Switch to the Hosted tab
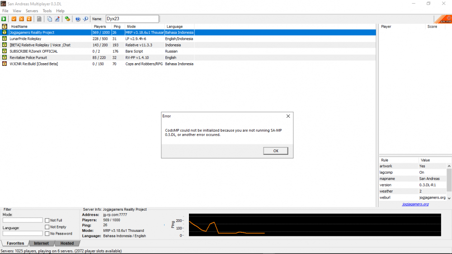The image size is (452, 254). (67, 243)
